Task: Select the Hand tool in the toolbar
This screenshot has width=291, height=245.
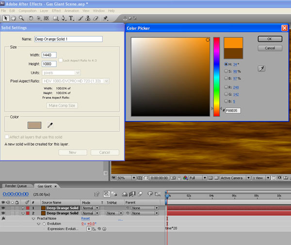Action: 13,18
